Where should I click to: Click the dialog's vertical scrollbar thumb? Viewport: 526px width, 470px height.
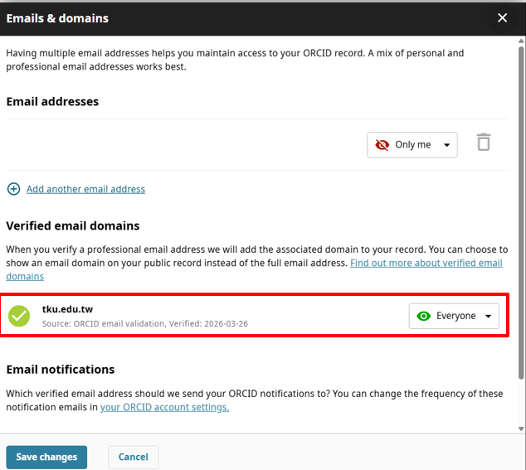pos(521,213)
